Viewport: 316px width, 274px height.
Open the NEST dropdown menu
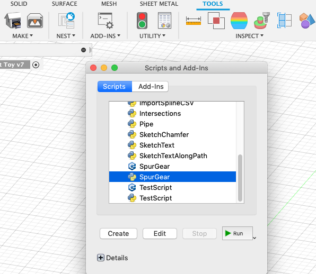pos(66,36)
